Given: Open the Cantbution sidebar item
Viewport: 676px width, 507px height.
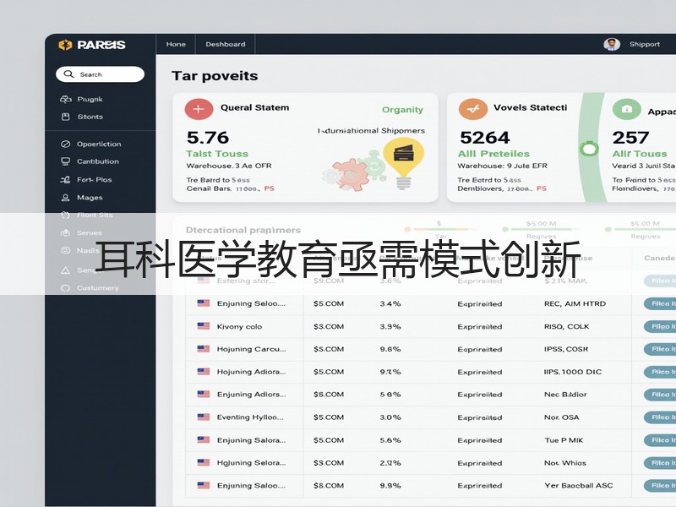Looking at the screenshot, I should 98,161.
